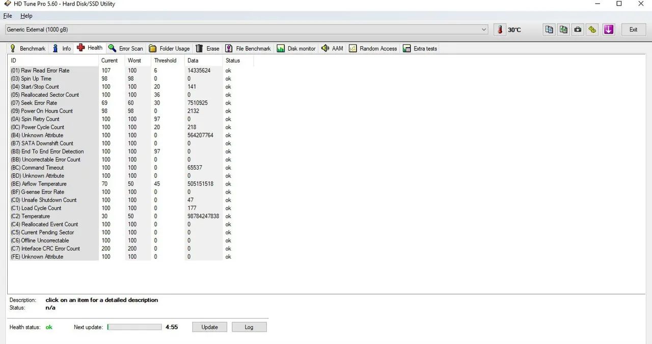This screenshot has width=652, height=344.
Task: Click the Log button
Action: click(249, 327)
